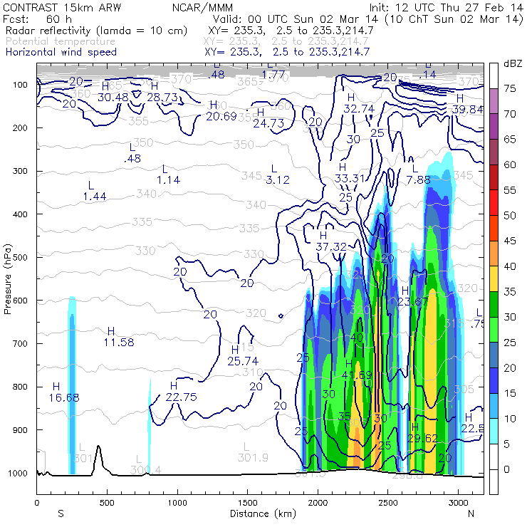Select the 'Radar reflectivity (lamda = 10 cm)' legend entry
The width and height of the screenshot is (527, 527).
coord(96,31)
